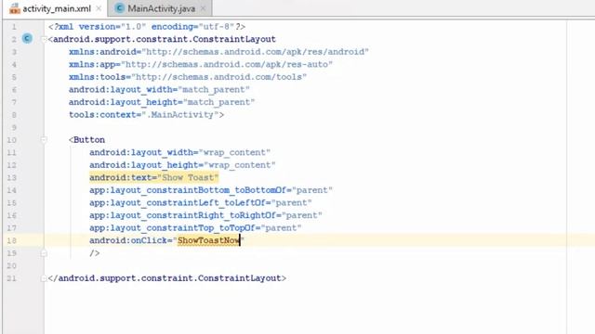595x334 pixels.
Task: Click the Java class icon on MainActivity.java tab
Action: point(120,8)
